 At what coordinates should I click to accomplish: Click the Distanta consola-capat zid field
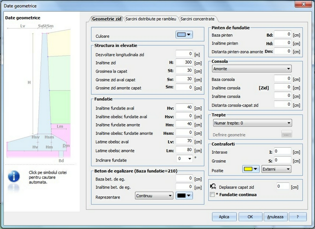283,104
